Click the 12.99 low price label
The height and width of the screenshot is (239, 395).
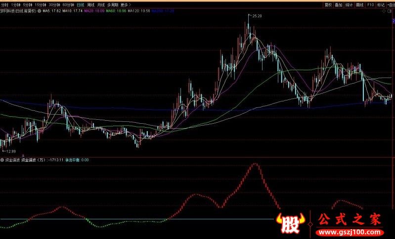click(11, 151)
